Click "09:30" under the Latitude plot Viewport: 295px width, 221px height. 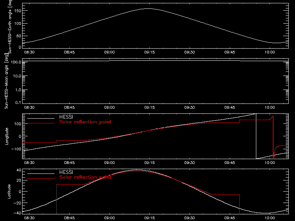pos(190,218)
